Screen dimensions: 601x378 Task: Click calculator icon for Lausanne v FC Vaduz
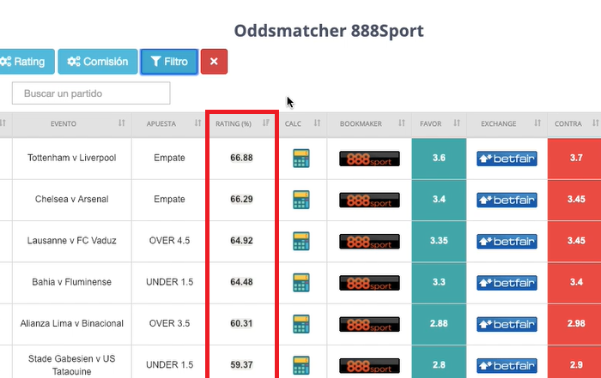click(x=300, y=241)
